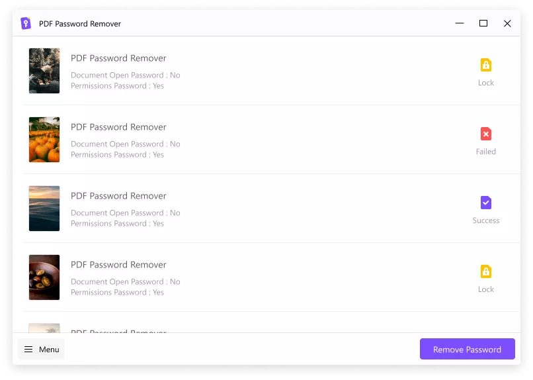
Task: Click the PDF Password Remover app logo
Action: click(26, 24)
